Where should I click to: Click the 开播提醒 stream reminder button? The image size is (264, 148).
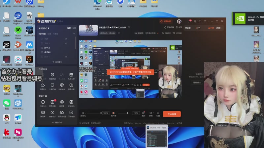pyautogui.click(x=169, y=27)
